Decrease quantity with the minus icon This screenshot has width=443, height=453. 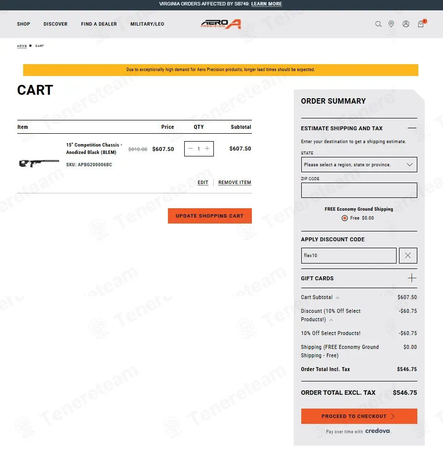pyautogui.click(x=190, y=149)
